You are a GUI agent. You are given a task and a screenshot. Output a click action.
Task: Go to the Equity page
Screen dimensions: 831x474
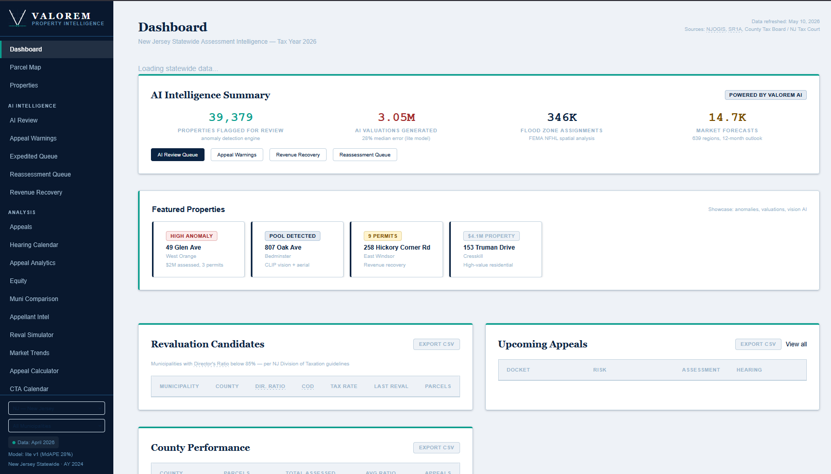click(x=57, y=281)
